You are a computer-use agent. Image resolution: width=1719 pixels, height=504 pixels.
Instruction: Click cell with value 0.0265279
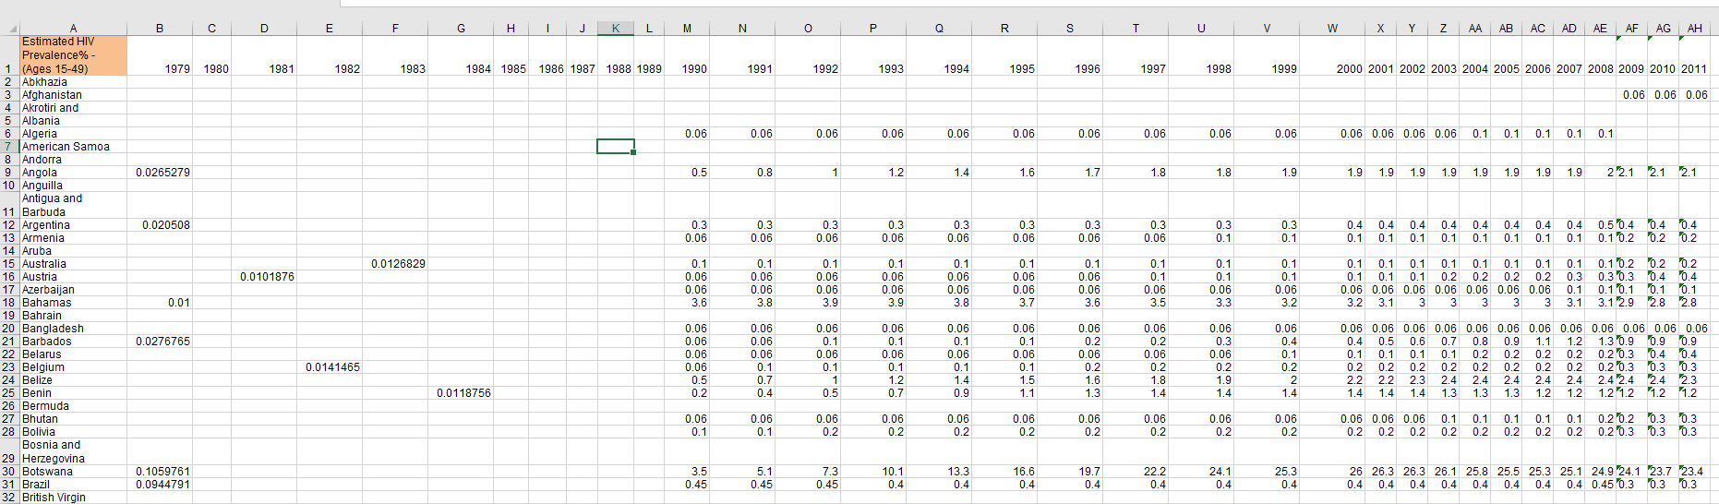click(x=160, y=173)
